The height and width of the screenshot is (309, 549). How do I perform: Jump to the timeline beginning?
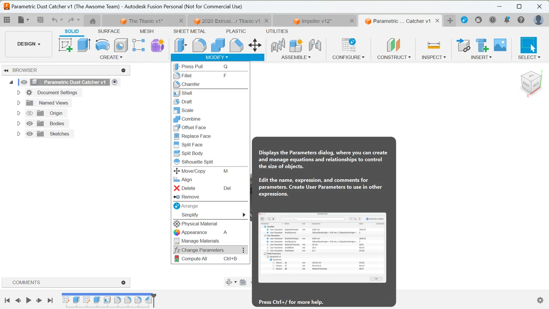(x=7, y=300)
